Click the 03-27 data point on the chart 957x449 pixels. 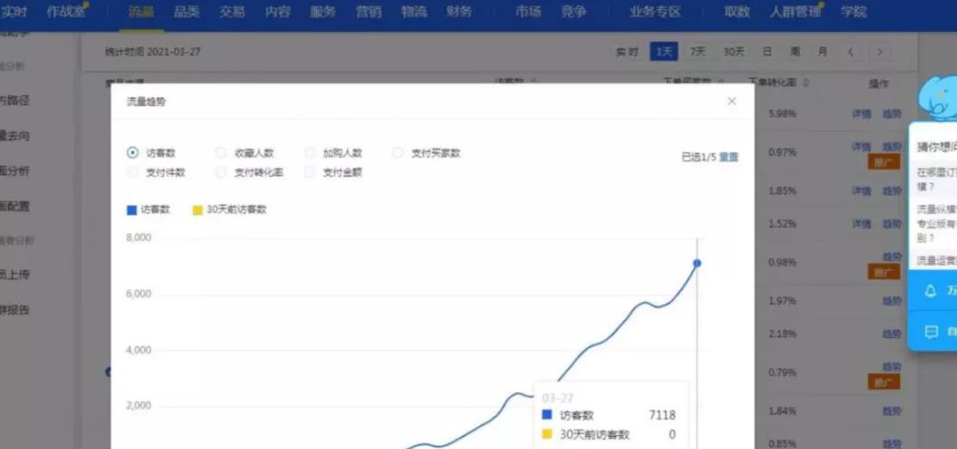[x=697, y=263]
